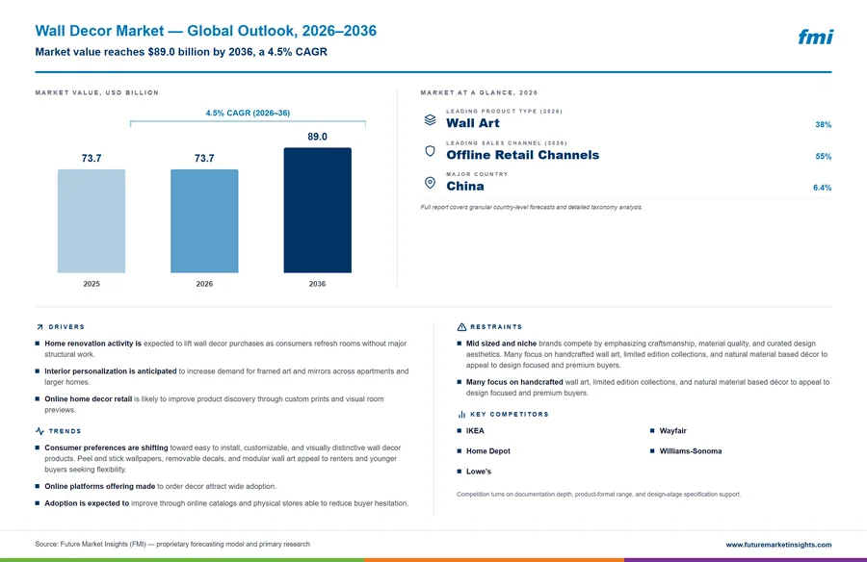
Task: Click the China heading
Action: (x=465, y=187)
